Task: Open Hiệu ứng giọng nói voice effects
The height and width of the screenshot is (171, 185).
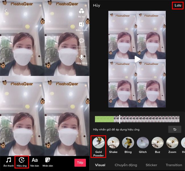Action: point(82,42)
